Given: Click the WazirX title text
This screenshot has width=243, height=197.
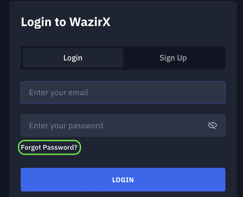Looking at the screenshot, I should (90, 22).
